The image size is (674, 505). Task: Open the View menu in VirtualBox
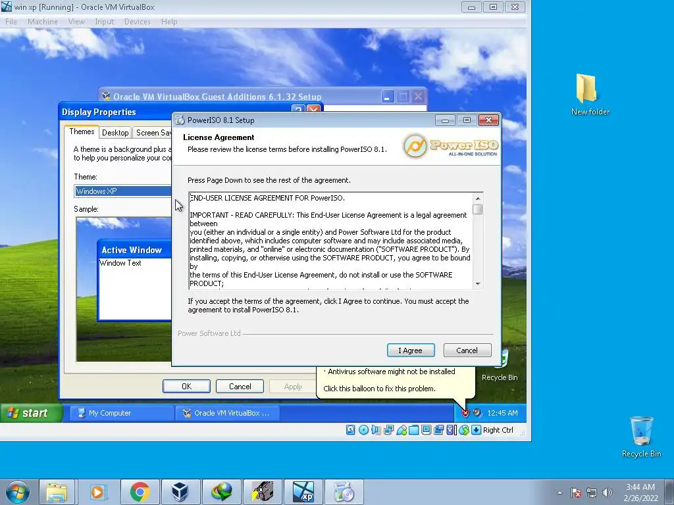pyautogui.click(x=76, y=22)
